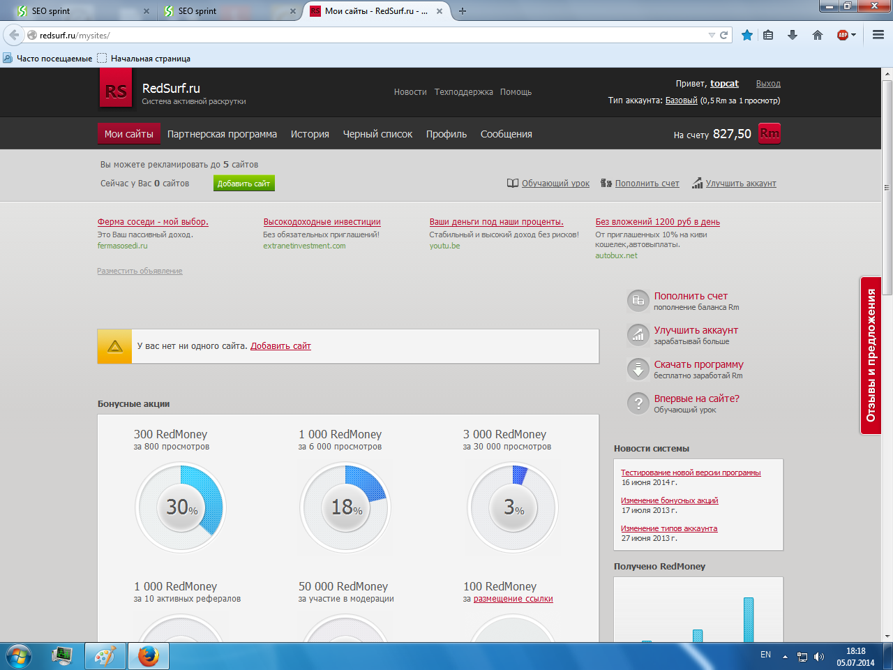Open news Изменение бонусных акций
This screenshot has height=670, width=893.
click(x=670, y=500)
